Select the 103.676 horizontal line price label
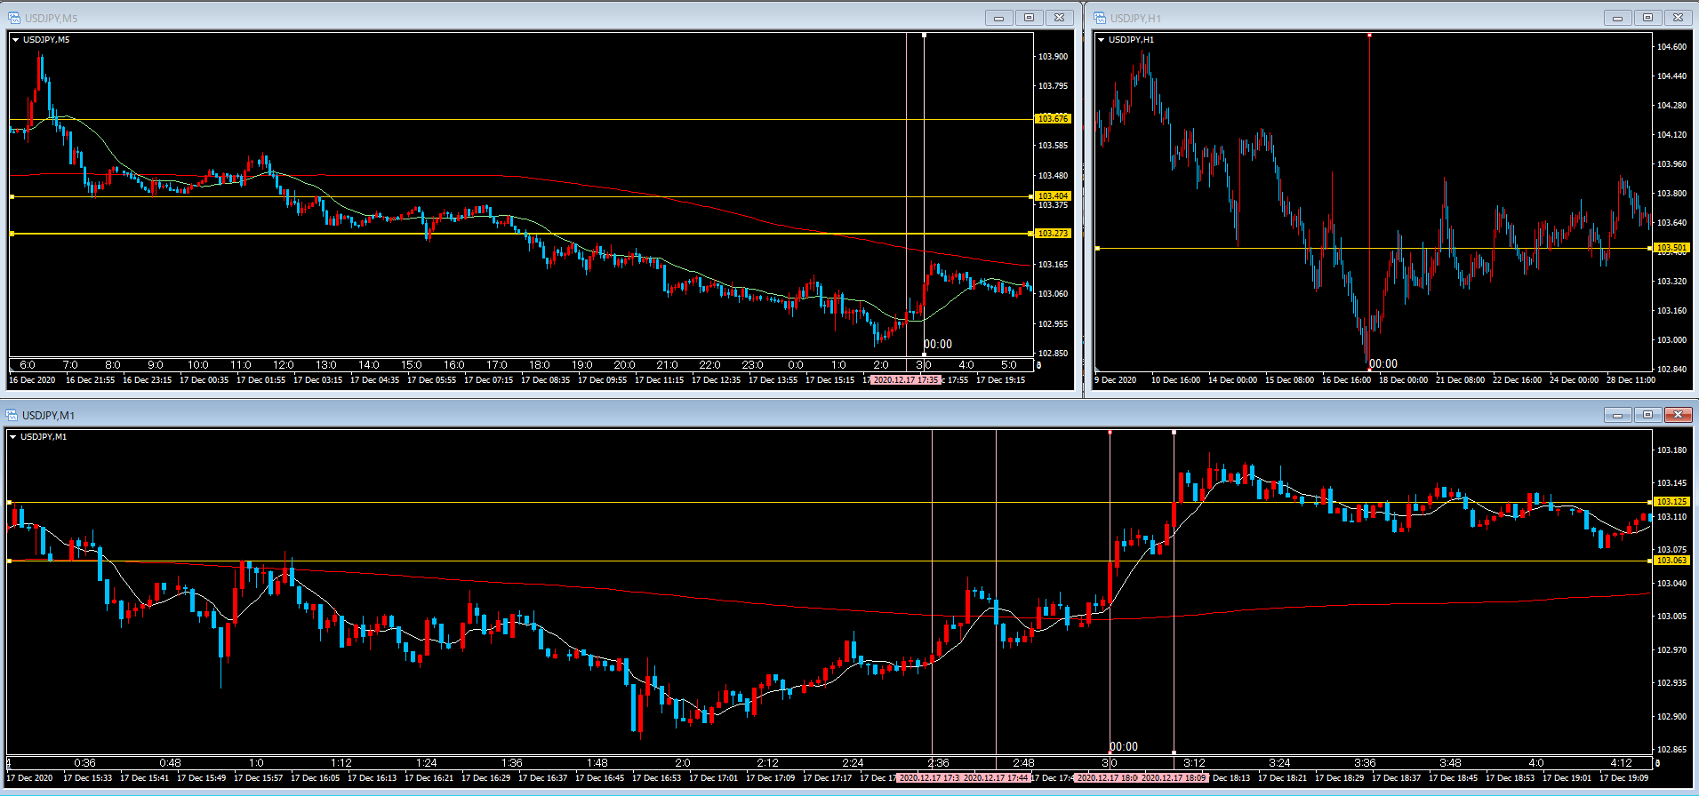The height and width of the screenshot is (796, 1699). 1053,119
